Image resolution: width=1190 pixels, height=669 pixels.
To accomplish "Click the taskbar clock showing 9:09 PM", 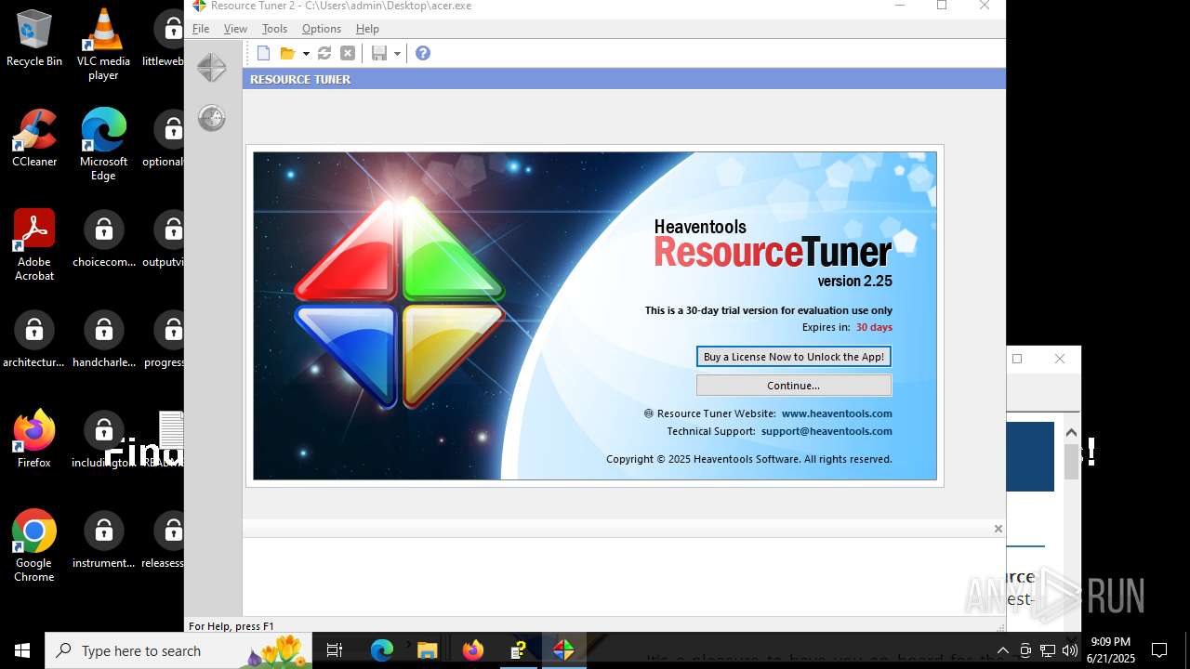I will [x=1111, y=650].
